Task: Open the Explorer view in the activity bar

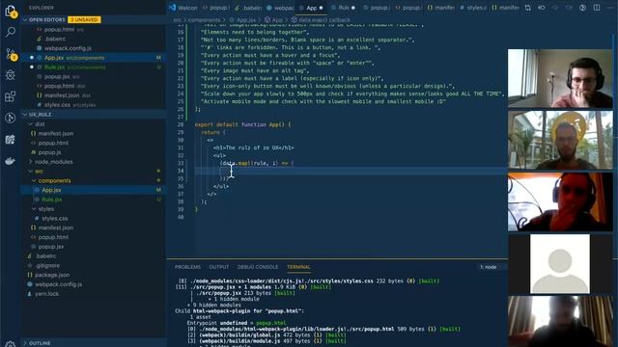Action: pos(11,11)
